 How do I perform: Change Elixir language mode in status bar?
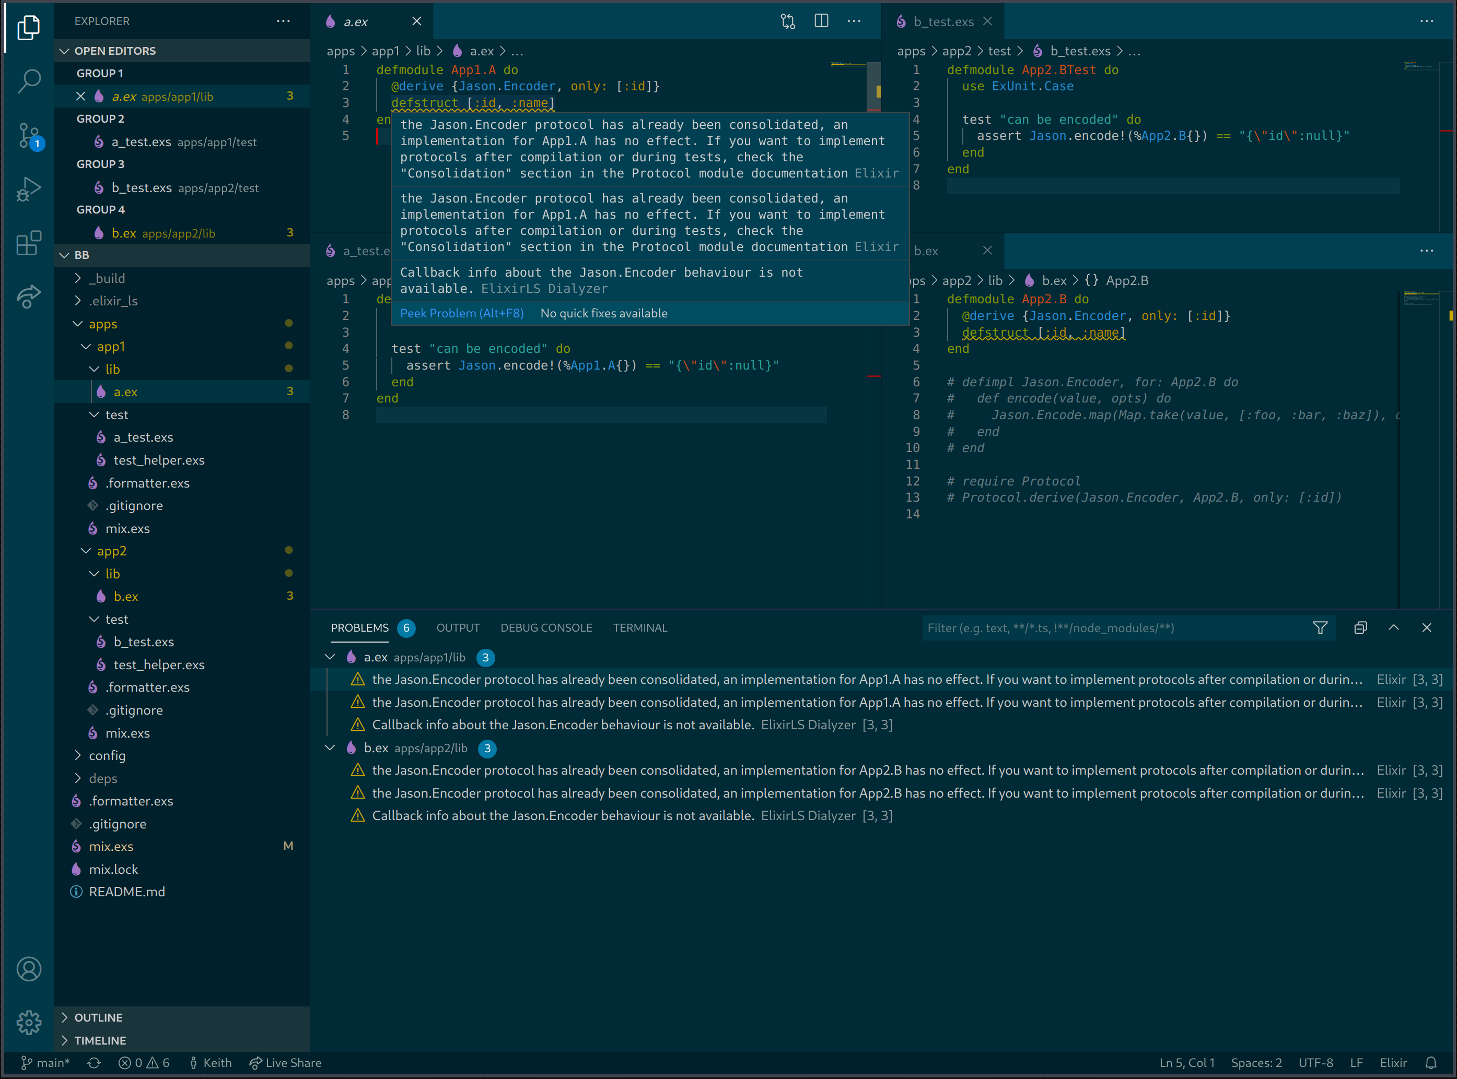coord(1393,1063)
